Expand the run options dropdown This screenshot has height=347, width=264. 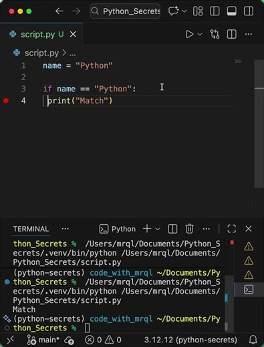pyautogui.click(x=200, y=34)
